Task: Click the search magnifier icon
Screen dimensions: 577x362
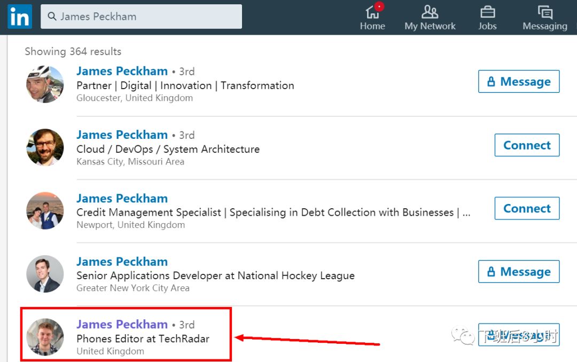Action: [52, 17]
